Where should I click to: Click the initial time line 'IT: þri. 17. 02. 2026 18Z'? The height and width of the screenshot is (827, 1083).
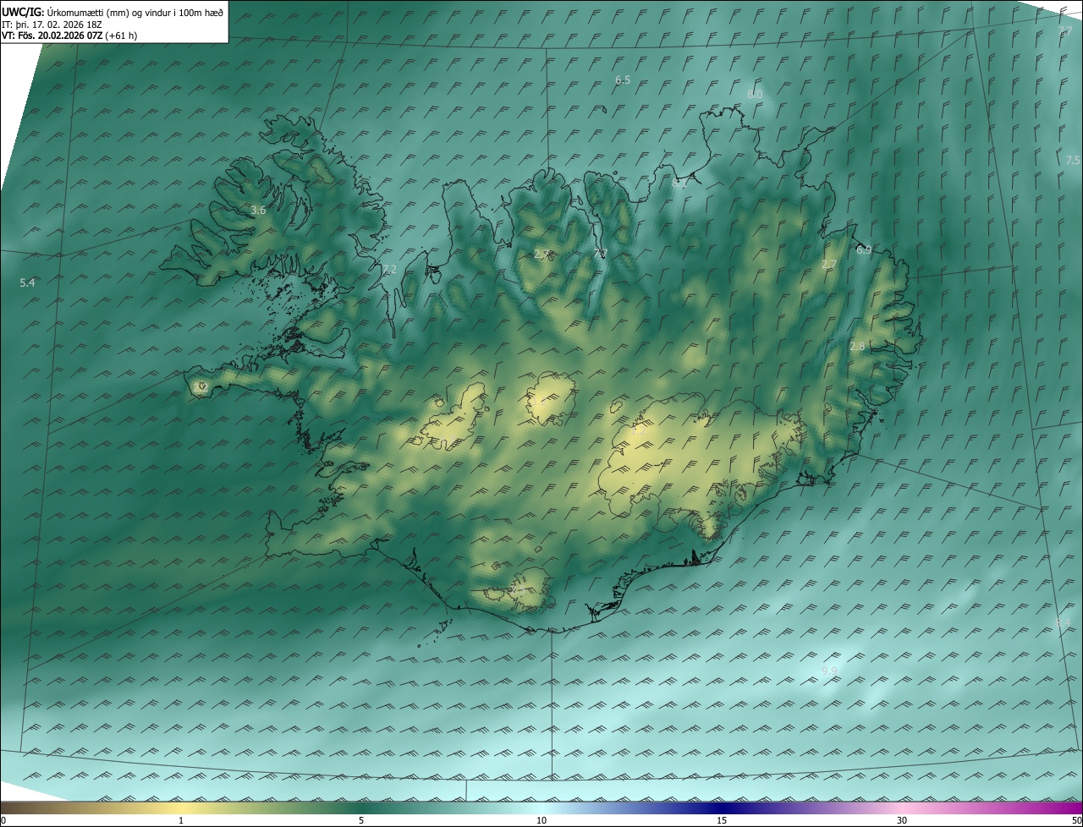52,25
